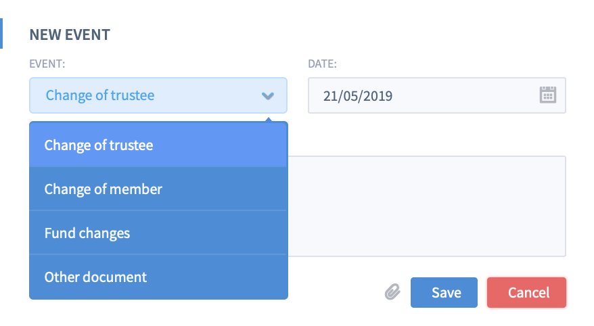Choose 'Other document' event type
Image resolution: width=594 pixels, height=326 pixels.
click(158, 277)
